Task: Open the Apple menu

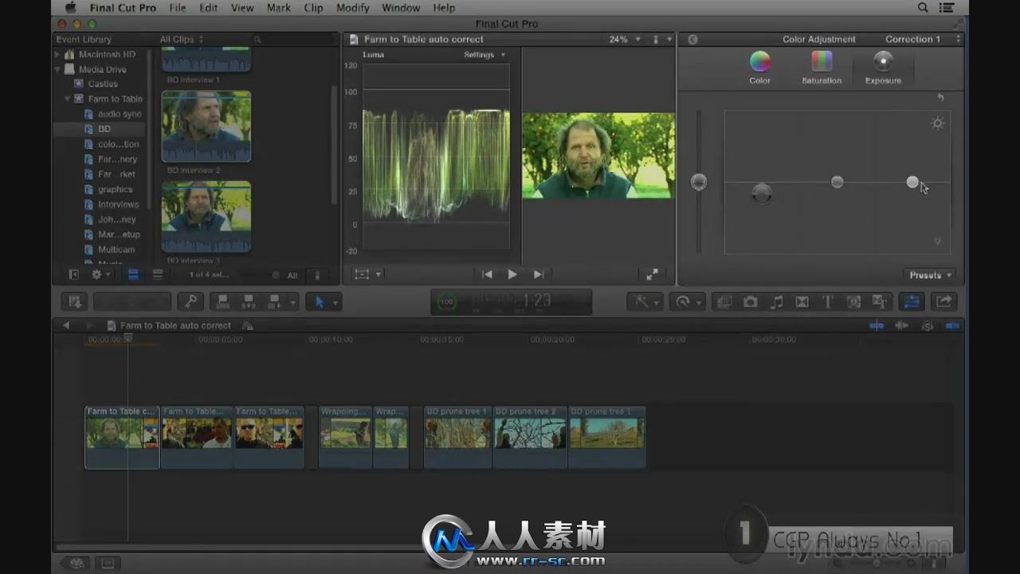Action: coord(70,8)
